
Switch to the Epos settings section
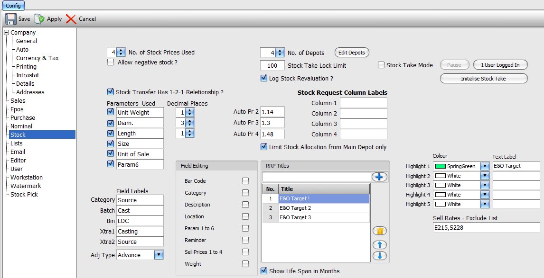click(x=18, y=109)
